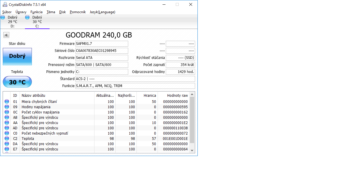Screen dimensions: 338x190
Task: Click status orb for attribute 0C
Action: point(7,112)
